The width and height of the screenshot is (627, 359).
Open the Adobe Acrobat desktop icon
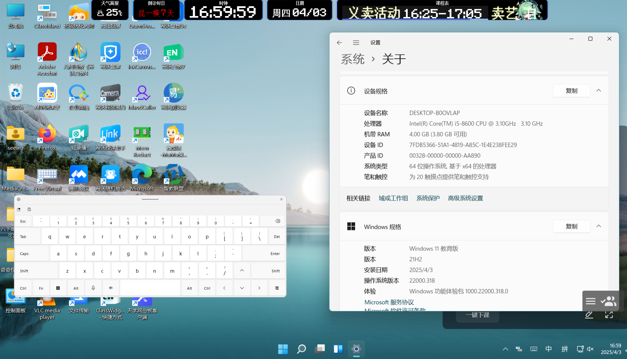[47, 53]
